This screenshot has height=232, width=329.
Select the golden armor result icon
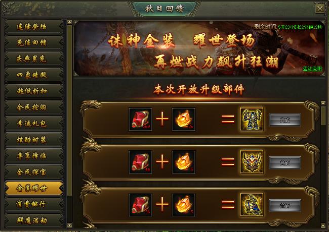click(x=252, y=120)
